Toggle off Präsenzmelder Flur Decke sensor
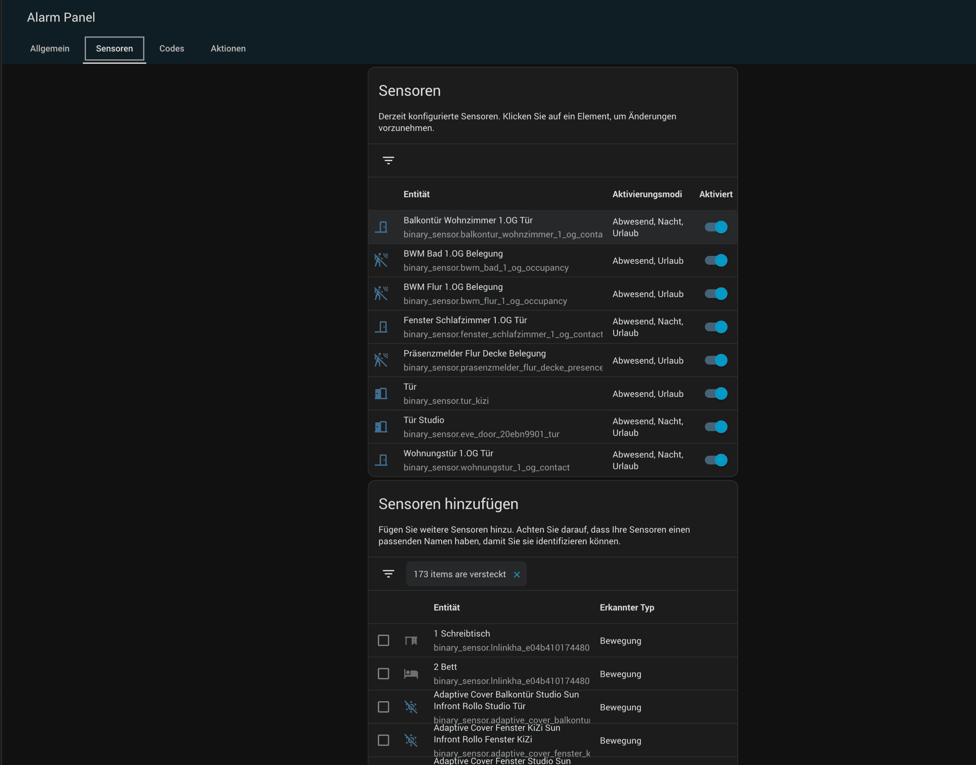 [716, 360]
